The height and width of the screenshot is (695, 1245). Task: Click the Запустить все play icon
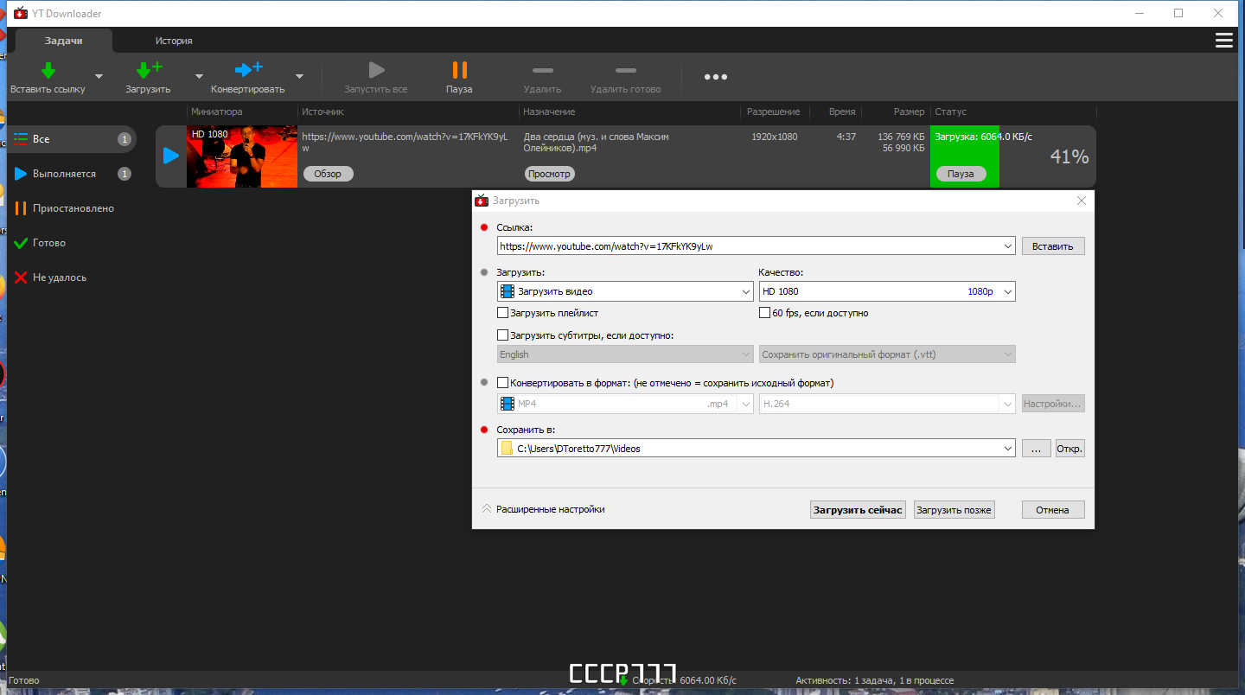375,70
